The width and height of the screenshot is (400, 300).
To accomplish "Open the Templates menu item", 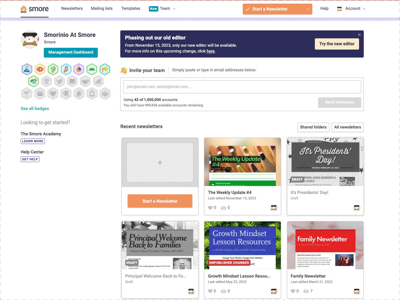I will coord(130,9).
